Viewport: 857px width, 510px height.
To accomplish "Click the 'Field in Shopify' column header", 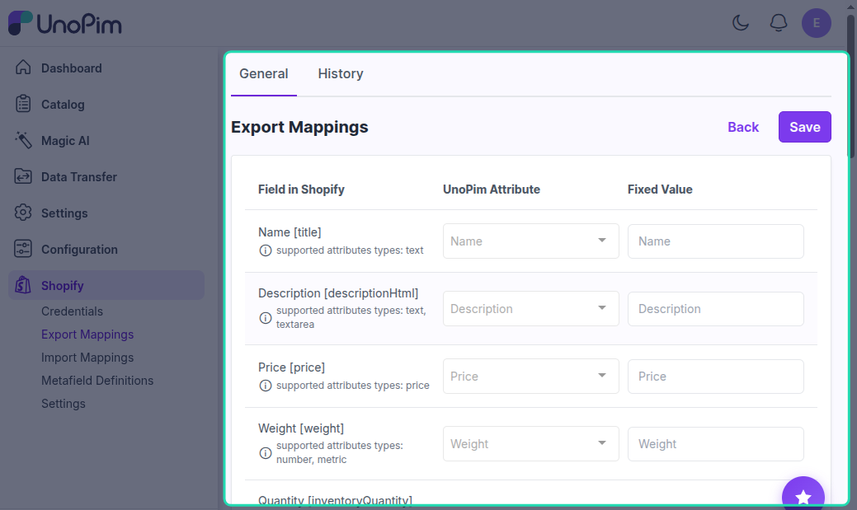I will tap(301, 189).
